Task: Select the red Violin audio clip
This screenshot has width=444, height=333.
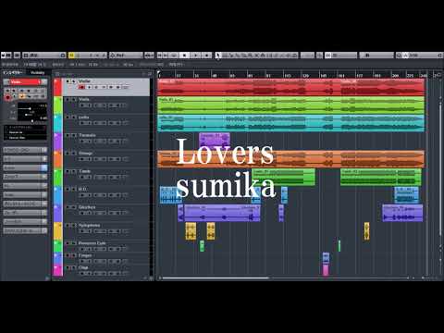Action: coord(290,87)
